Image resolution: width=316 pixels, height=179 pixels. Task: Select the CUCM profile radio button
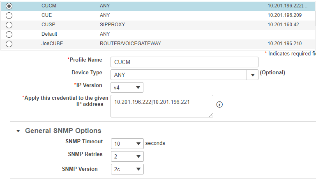pos(9,6)
